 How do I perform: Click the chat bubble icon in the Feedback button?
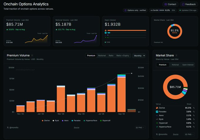pos(183,4)
